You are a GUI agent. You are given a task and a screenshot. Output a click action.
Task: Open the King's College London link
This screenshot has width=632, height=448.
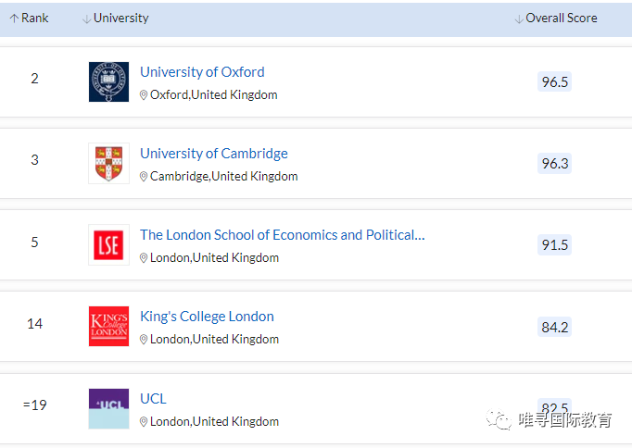coord(207,317)
